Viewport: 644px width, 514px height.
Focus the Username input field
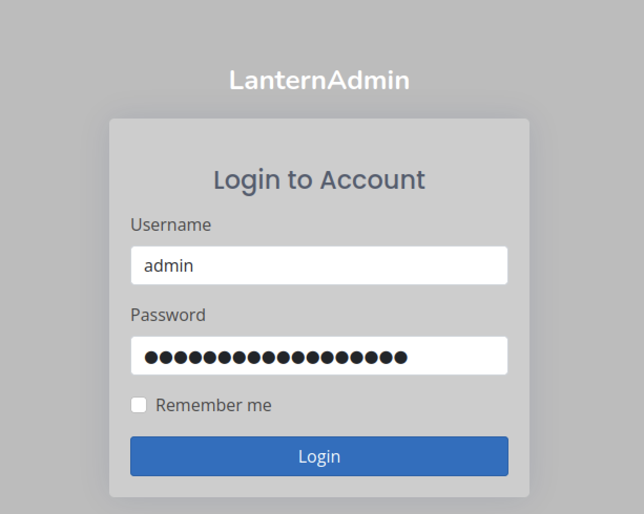[319, 265]
